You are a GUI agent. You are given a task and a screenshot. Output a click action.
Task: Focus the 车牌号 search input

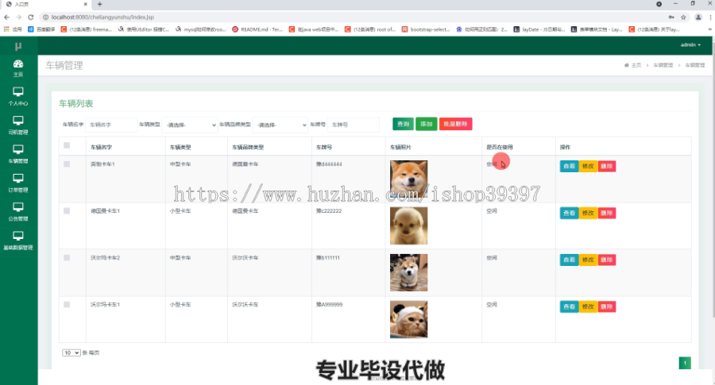pos(354,125)
